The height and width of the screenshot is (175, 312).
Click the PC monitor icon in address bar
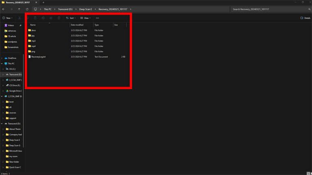click(35, 9)
